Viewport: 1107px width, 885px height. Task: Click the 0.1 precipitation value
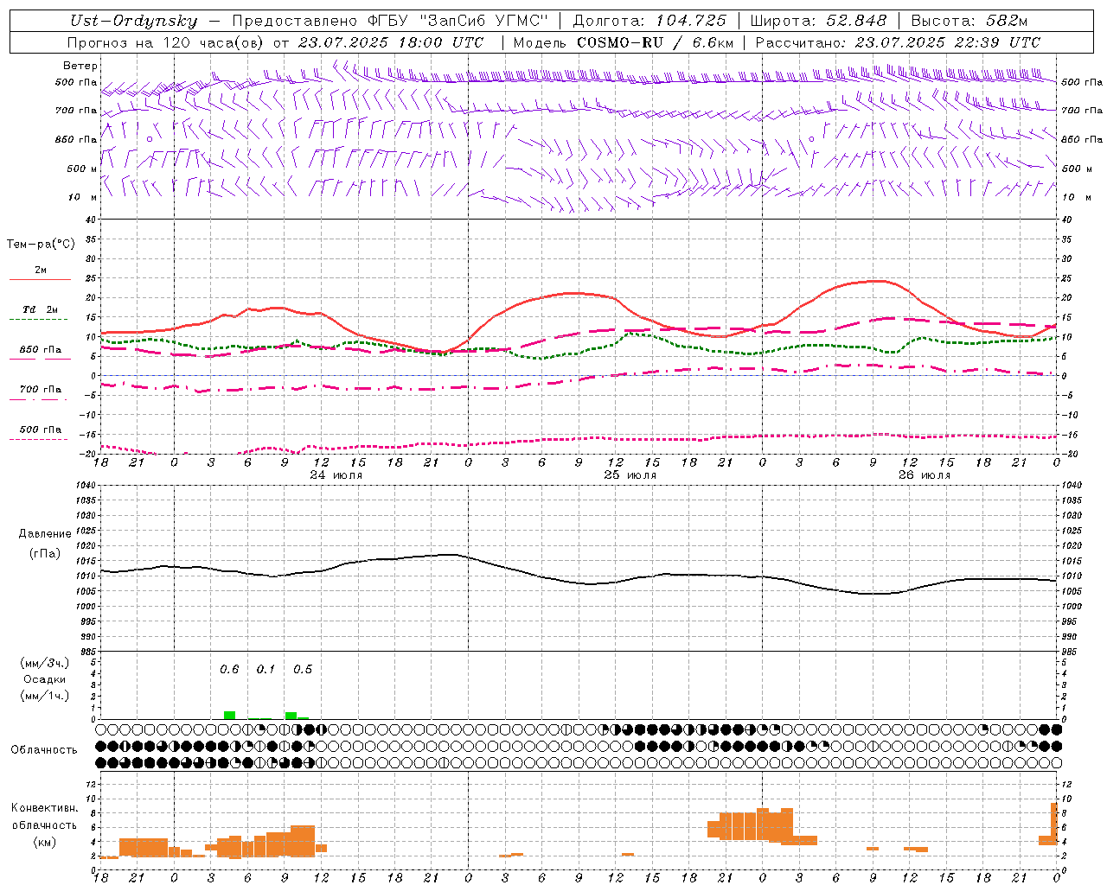point(266,670)
